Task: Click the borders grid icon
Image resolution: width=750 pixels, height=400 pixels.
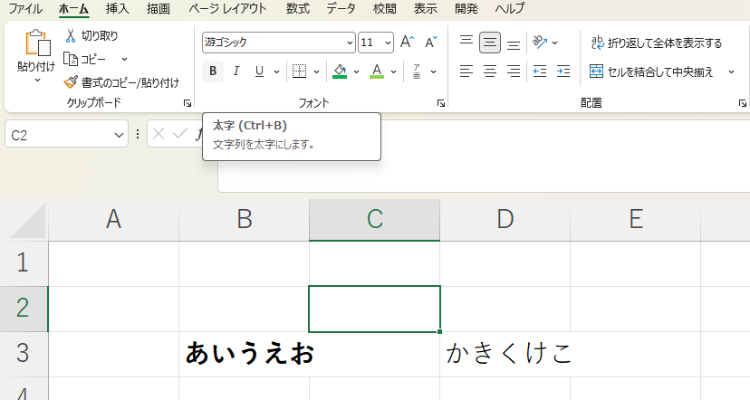Action: click(x=300, y=71)
